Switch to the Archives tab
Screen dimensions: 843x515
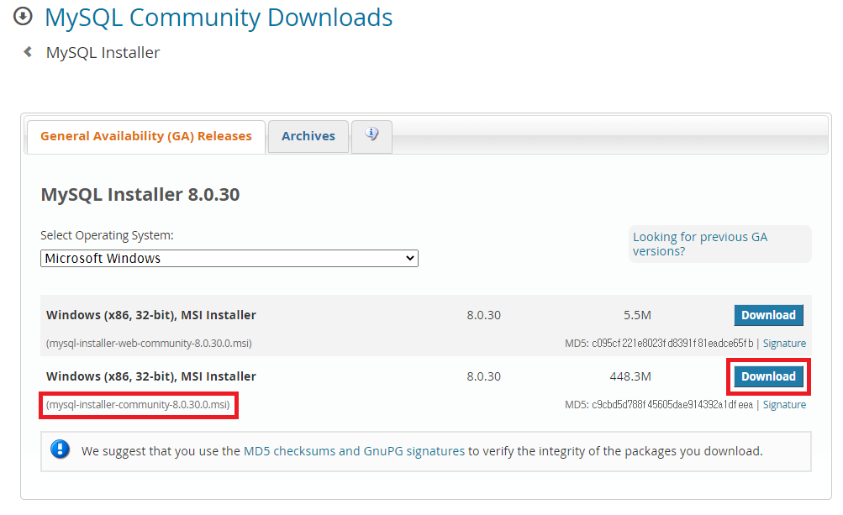(308, 137)
